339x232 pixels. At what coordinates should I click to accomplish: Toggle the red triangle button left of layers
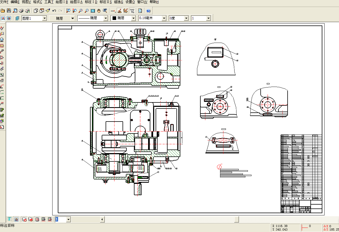tap(3, 18)
